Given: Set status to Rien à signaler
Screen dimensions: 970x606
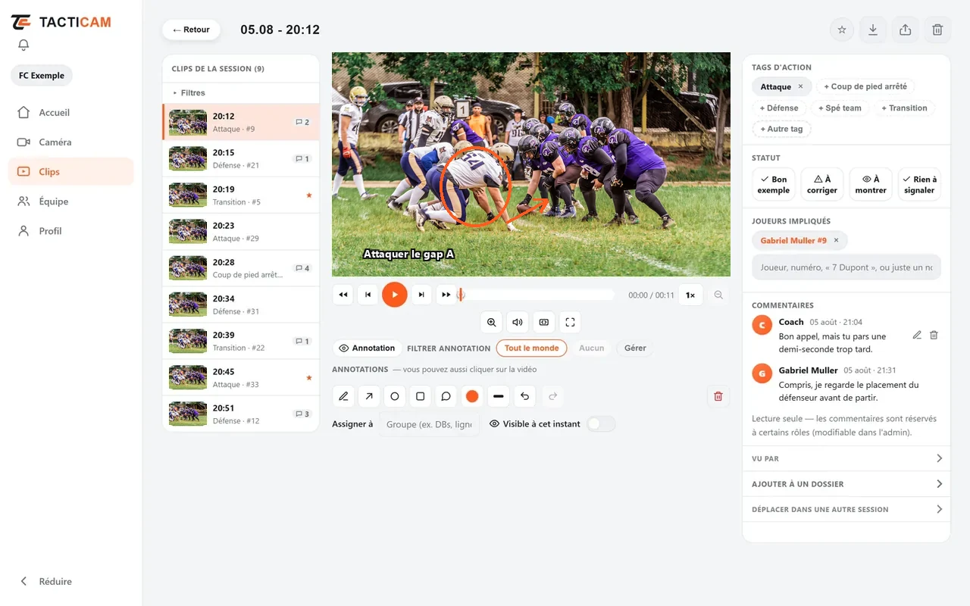Looking at the screenshot, I should coord(919,185).
